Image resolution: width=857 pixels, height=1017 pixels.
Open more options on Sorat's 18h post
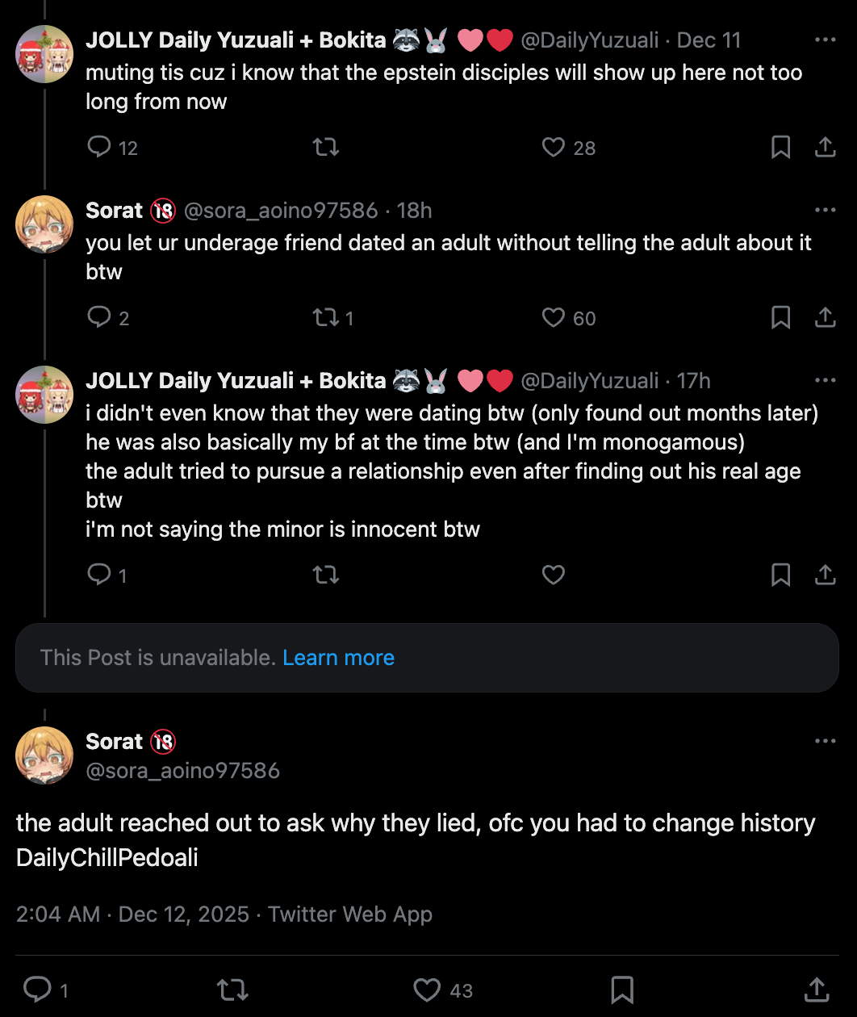825,210
